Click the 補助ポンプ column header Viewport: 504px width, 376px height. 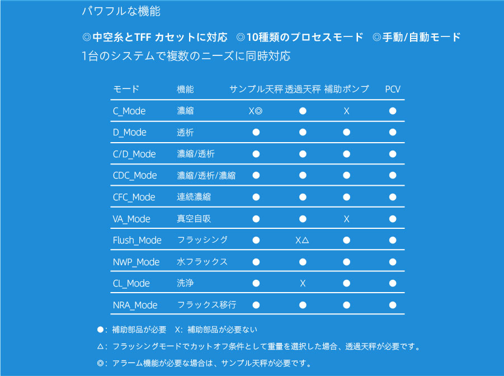click(x=346, y=89)
